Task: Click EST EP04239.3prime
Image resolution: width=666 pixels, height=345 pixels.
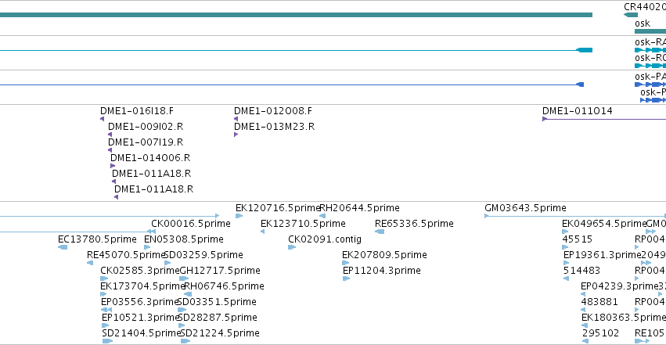Action: tap(619, 286)
